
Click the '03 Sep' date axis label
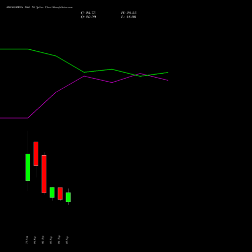51,240
